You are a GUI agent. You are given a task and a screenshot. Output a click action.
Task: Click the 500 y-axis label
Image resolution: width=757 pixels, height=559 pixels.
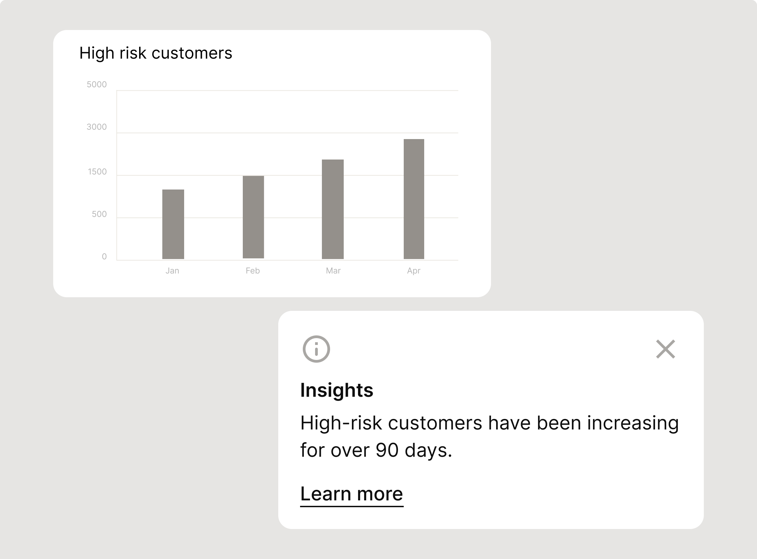(x=99, y=214)
